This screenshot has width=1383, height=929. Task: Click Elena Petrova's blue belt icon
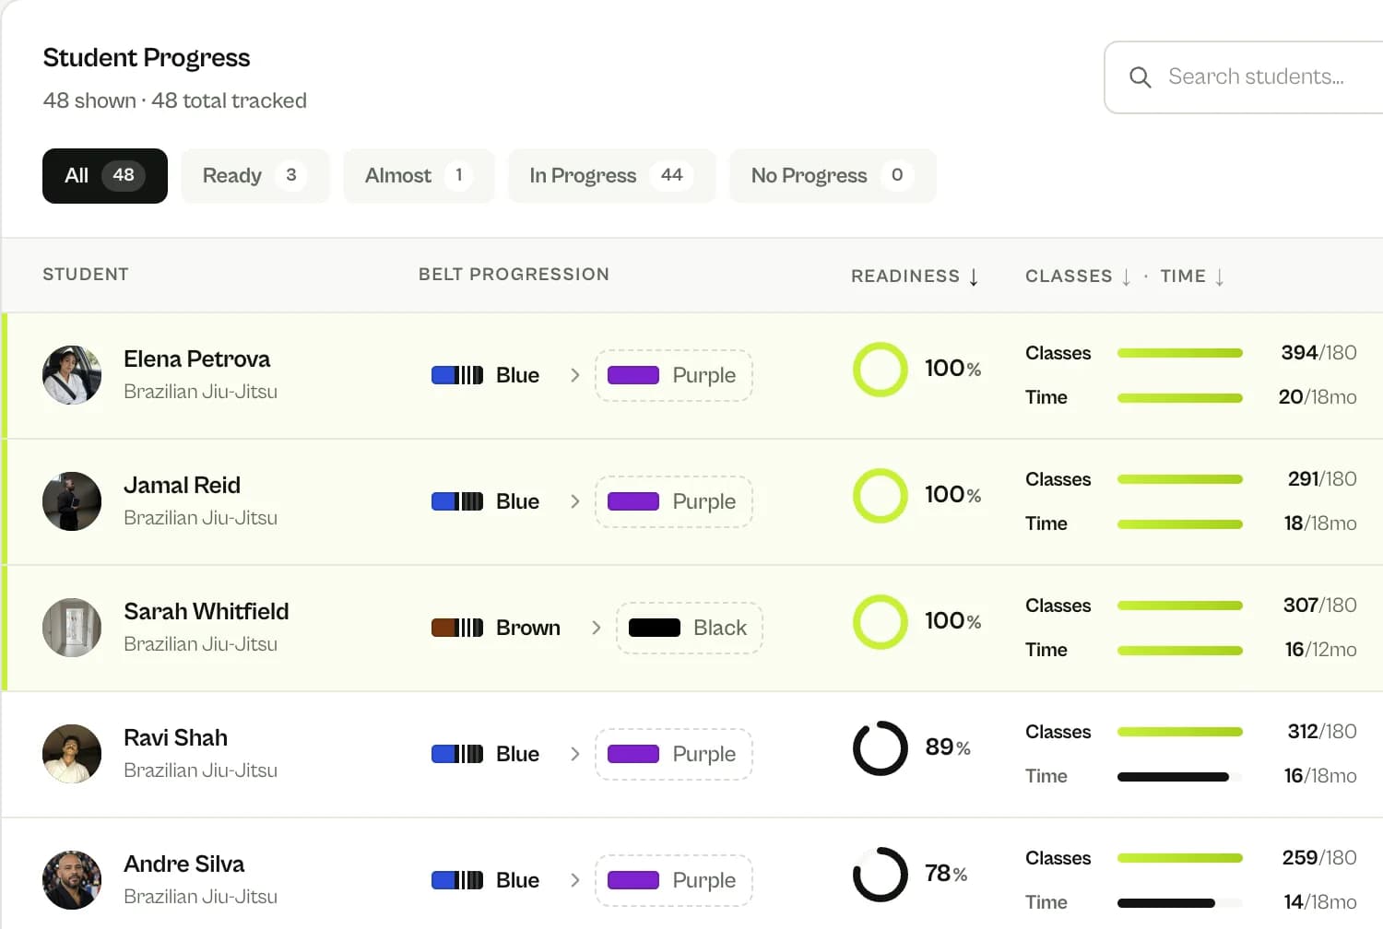tap(457, 375)
